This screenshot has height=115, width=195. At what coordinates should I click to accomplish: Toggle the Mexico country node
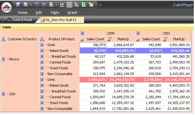click(x=3, y=59)
